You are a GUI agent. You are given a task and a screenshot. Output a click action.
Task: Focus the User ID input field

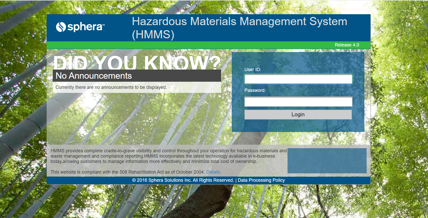298,79
